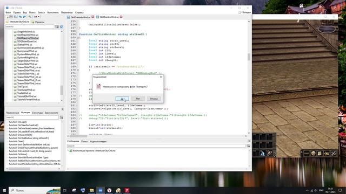Open the Windows Start menu

point(4,190)
